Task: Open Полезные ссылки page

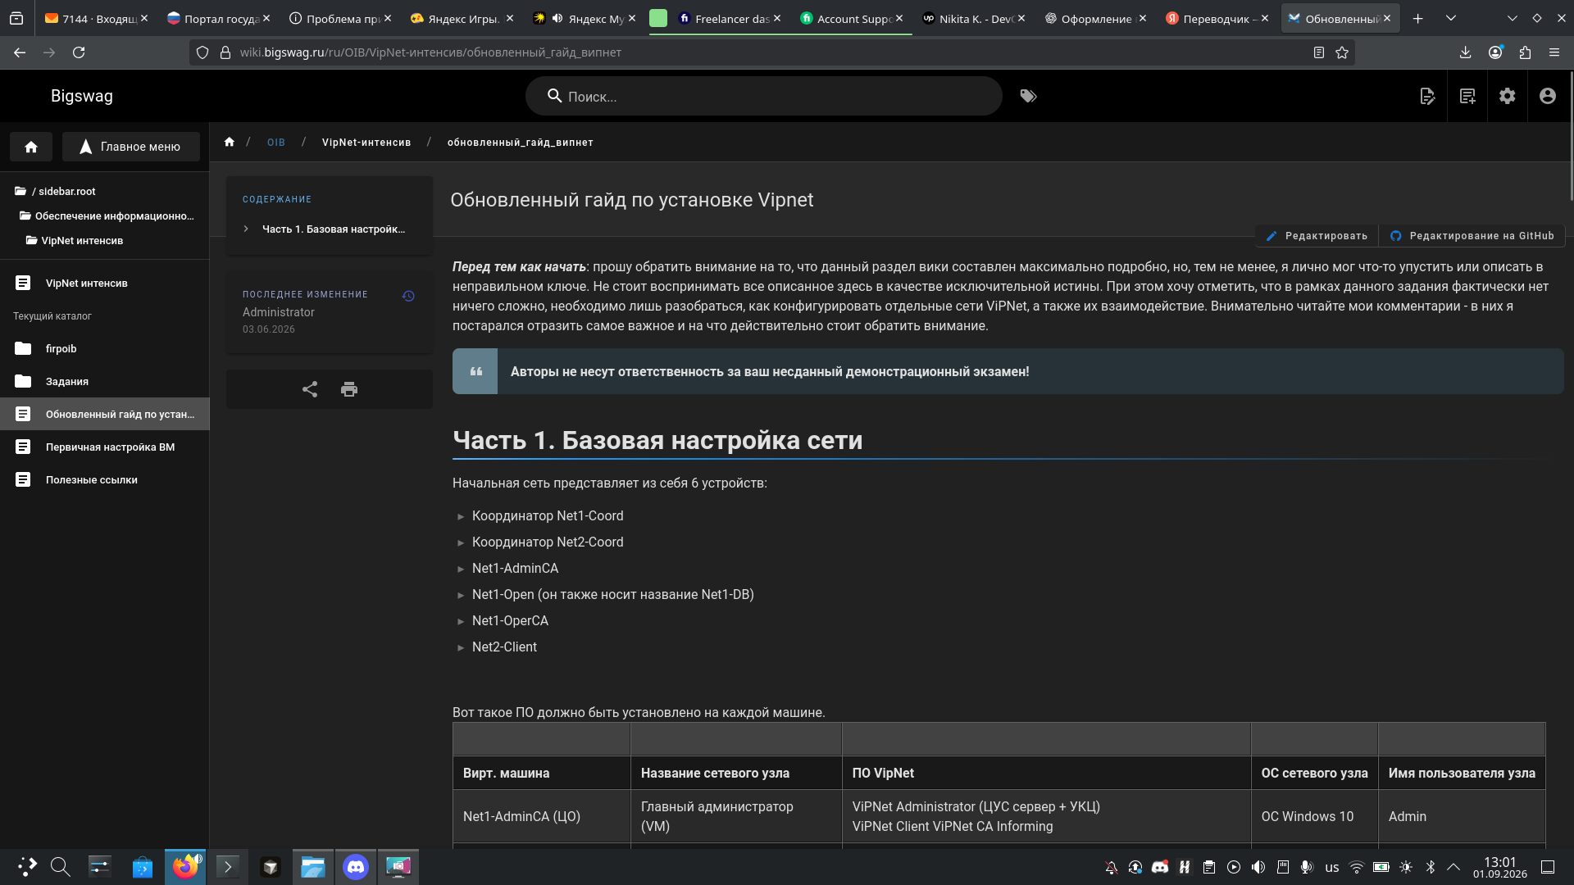Action: coord(105,480)
